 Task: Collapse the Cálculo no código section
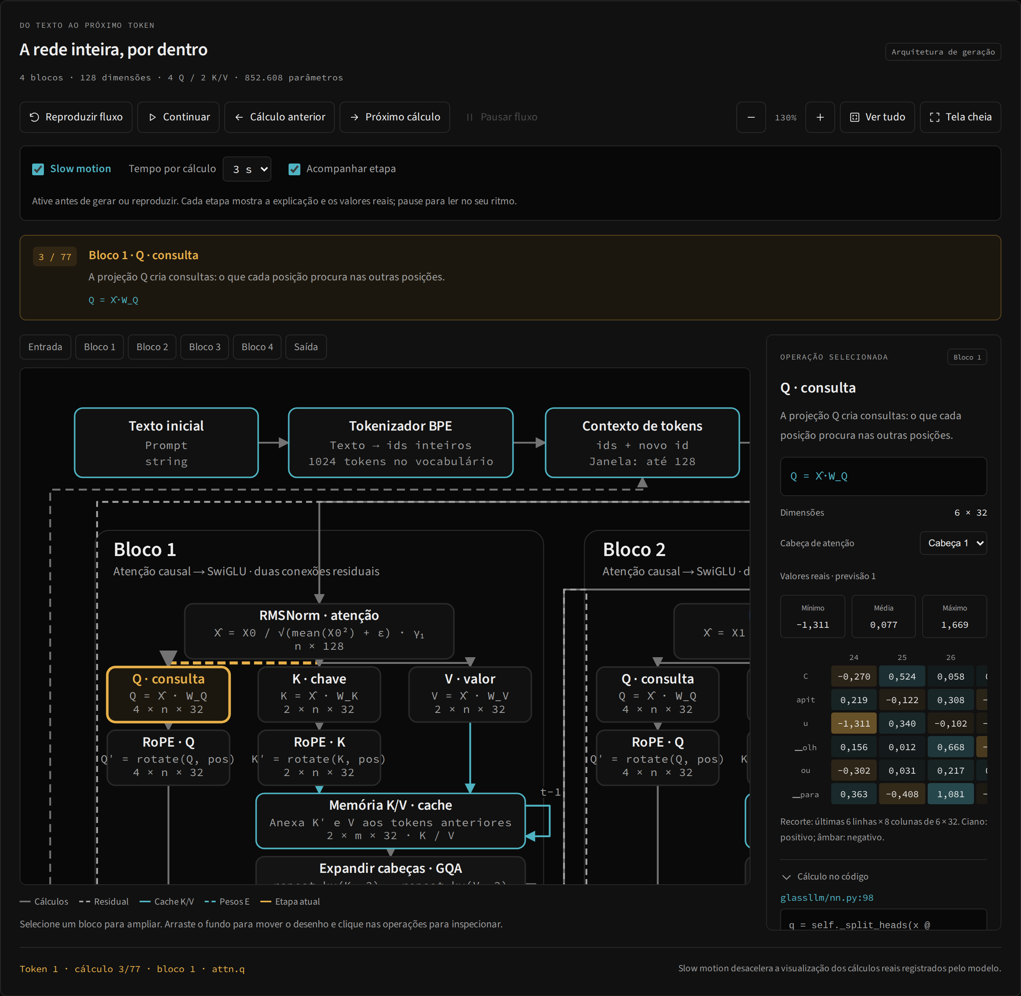pos(825,876)
